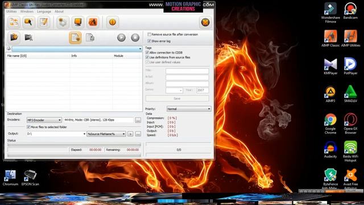
Task: Click the orange monitor toolbar icon
Action: pos(78,22)
